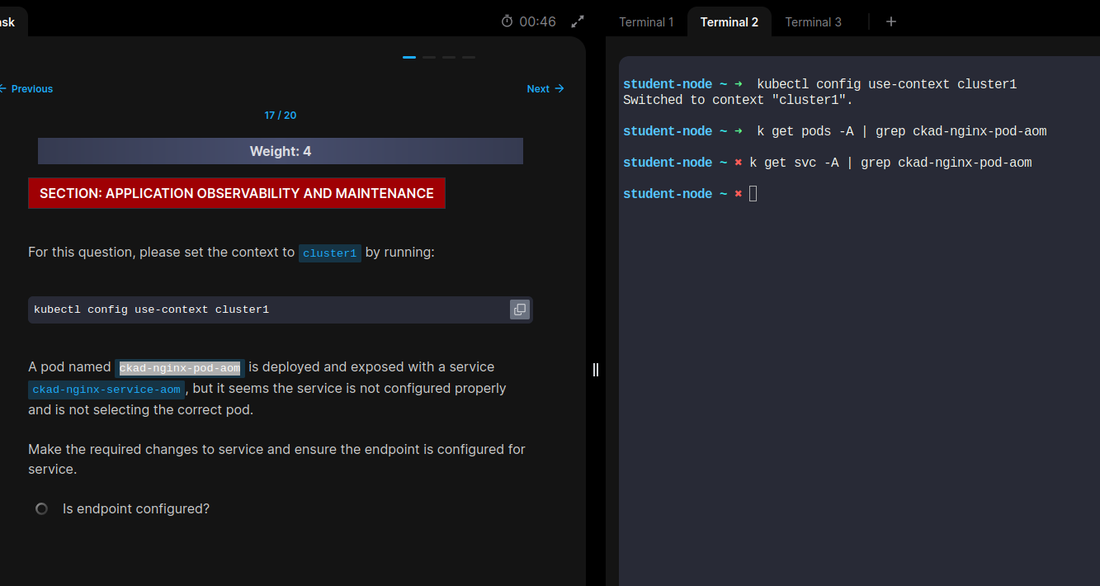Switch to the Terminal 1 tab
The image size is (1100, 586).
point(646,22)
